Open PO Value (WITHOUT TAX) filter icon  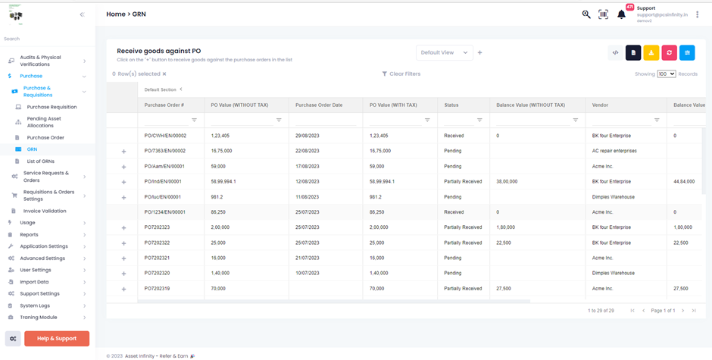[x=279, y=120]
